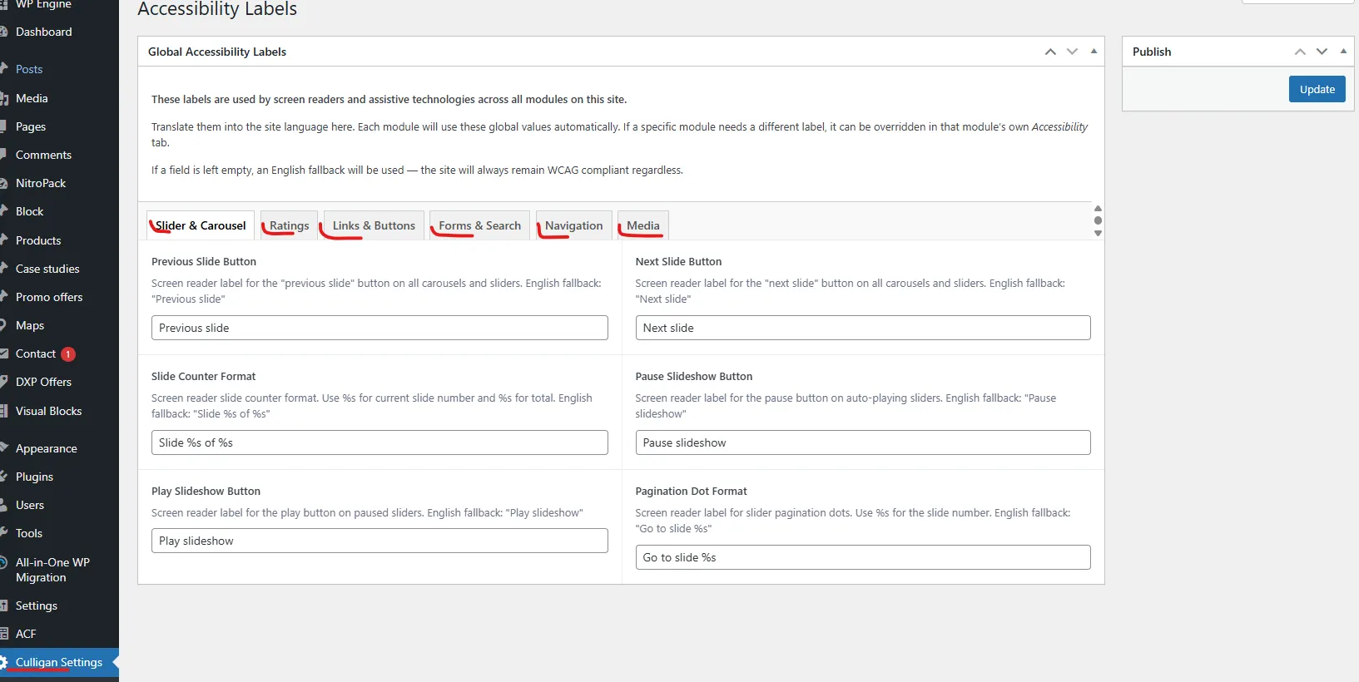
Task: Collapse the Publish panel with its triangle
Action: (1343, 52)
